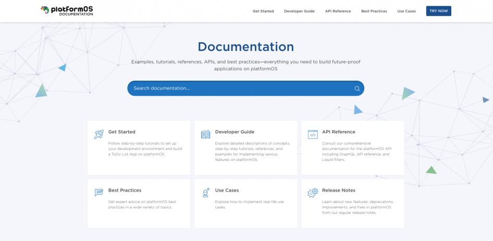The height and width of the screenshot is (241, 493).
Task: Click text 'Explore detailed descriptions of concepts'
Action: pos(252,143)
